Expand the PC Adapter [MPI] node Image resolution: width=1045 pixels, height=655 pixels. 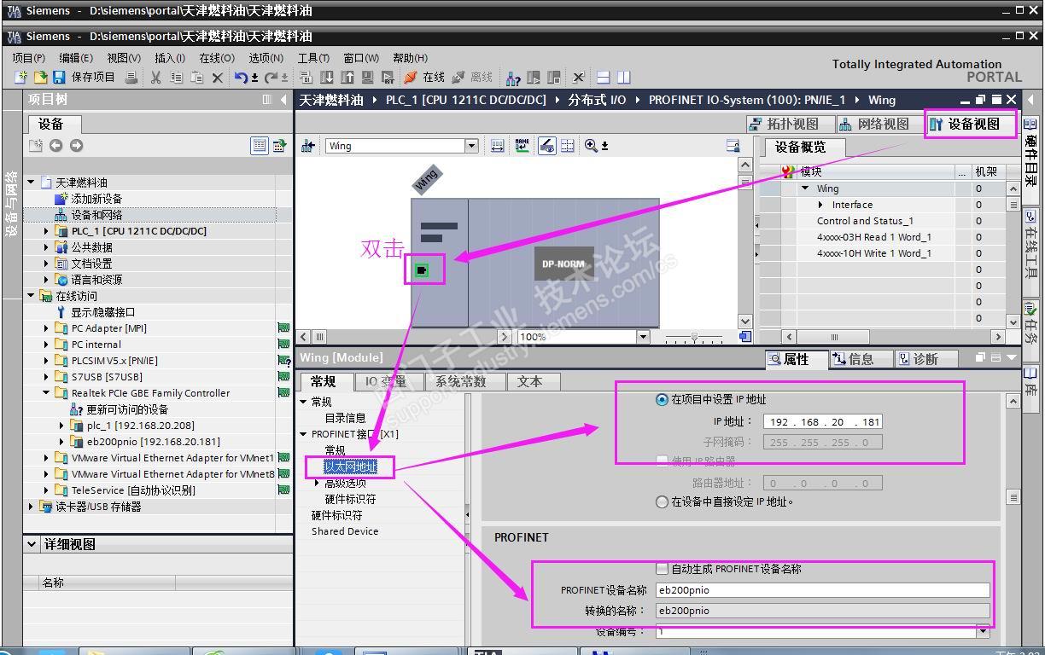46,328
